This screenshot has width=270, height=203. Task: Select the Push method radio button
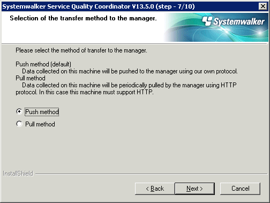tap(19, 111)
